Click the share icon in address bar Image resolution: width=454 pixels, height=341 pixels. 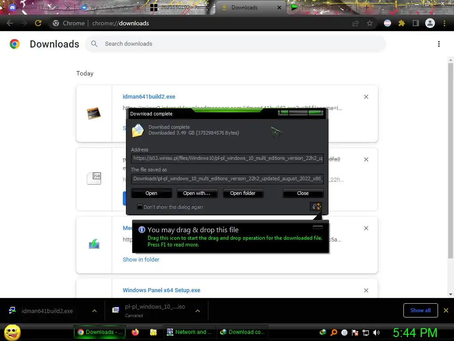(x=356, y=24)
